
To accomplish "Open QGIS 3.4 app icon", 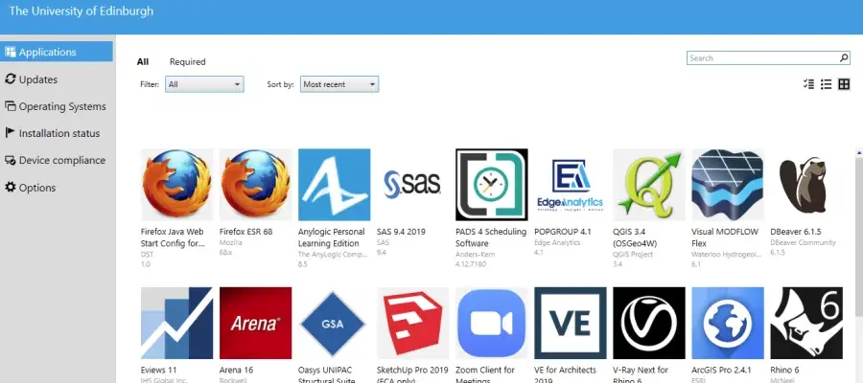I will (649, 185).
